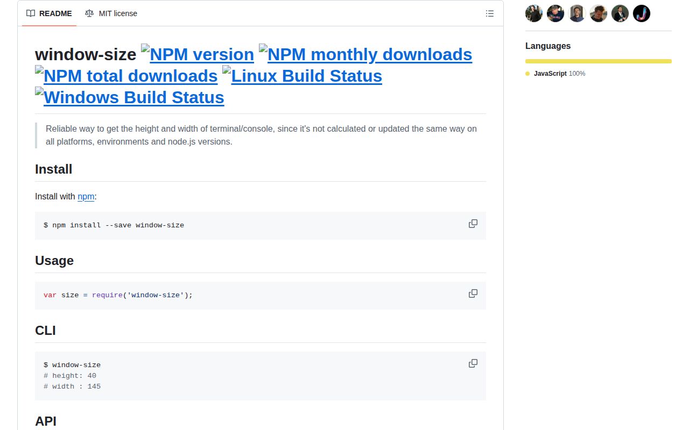Viewport: 689px width, 430px height.
Task: Select the JavaScript 100% language entry
Action: [x=556, y=74]
